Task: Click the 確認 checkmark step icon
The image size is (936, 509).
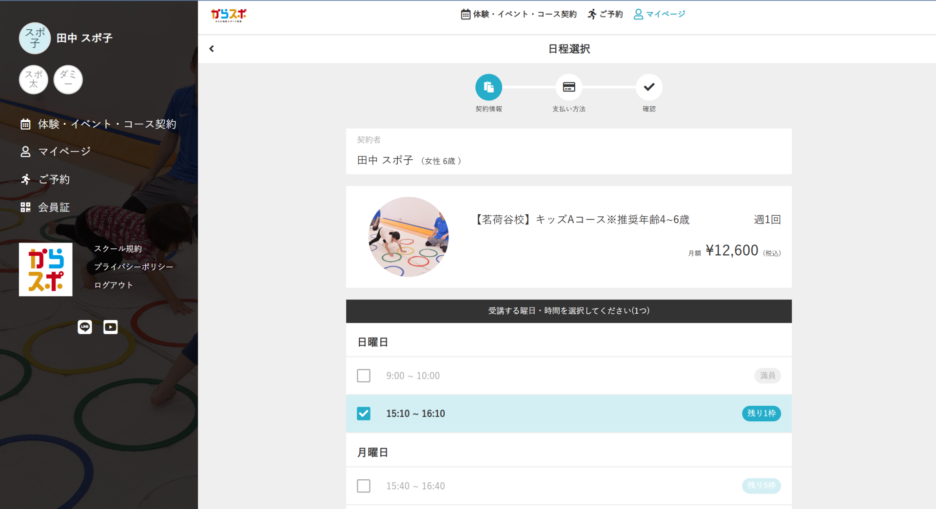Action: tap(649, 87)
